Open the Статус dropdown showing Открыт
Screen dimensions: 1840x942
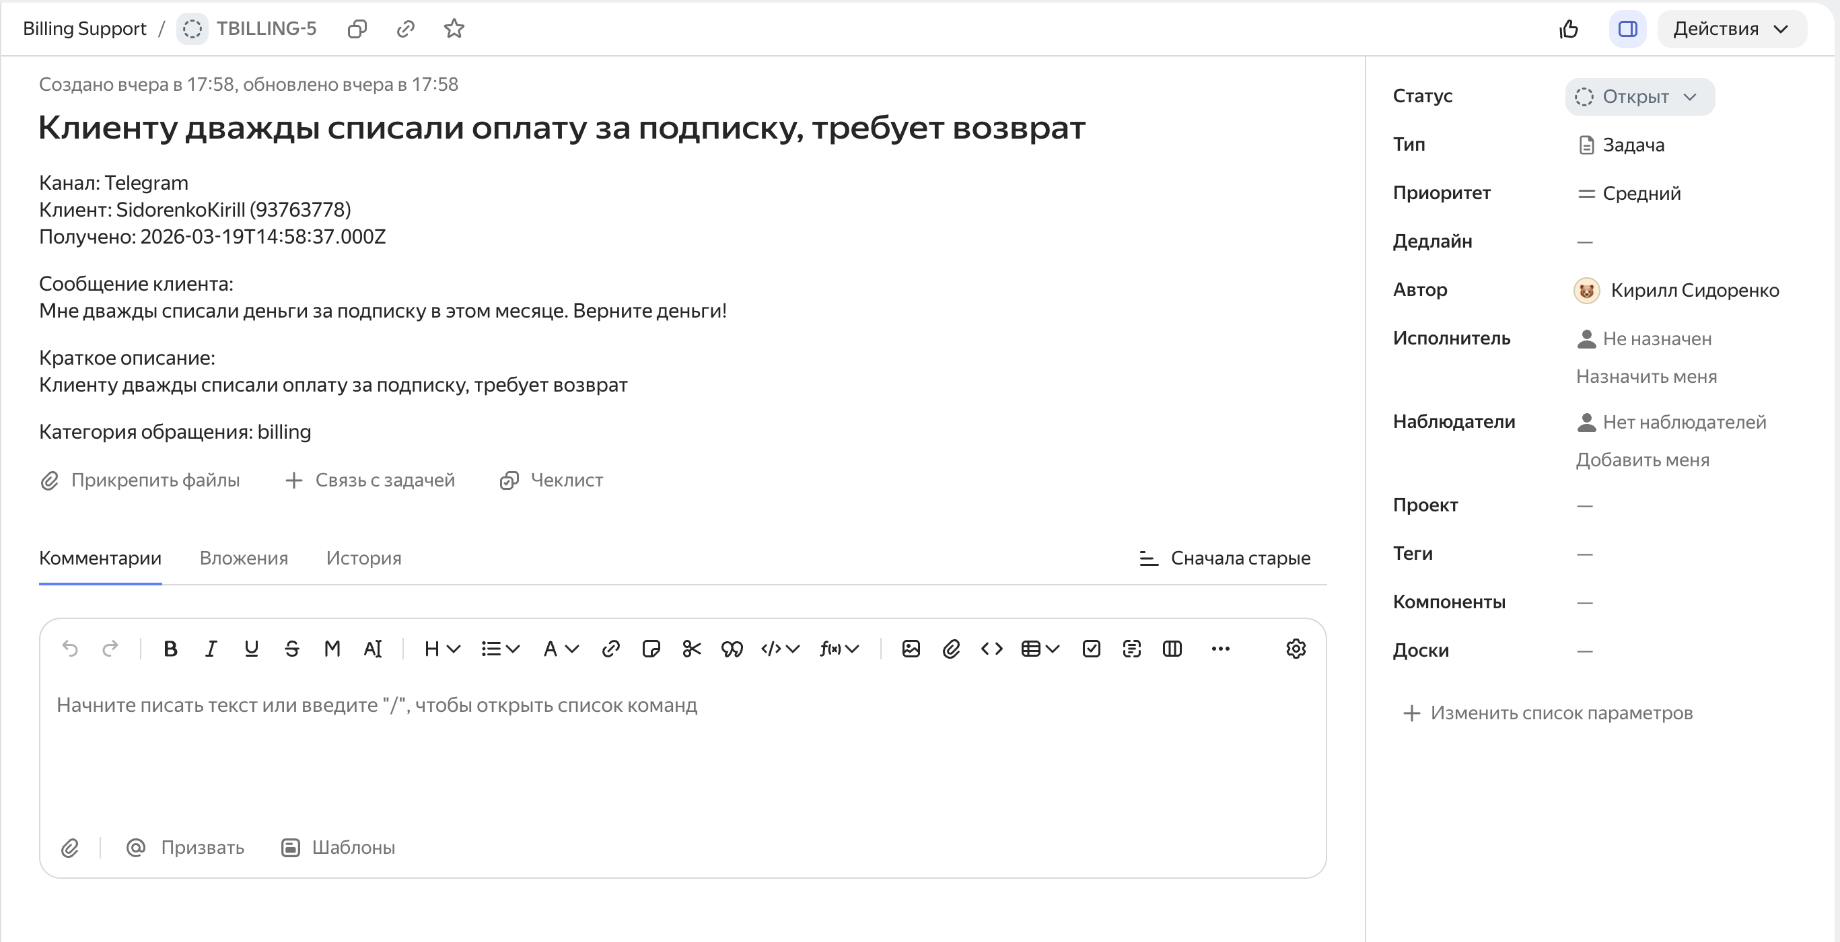click(x=1639, y=96)
